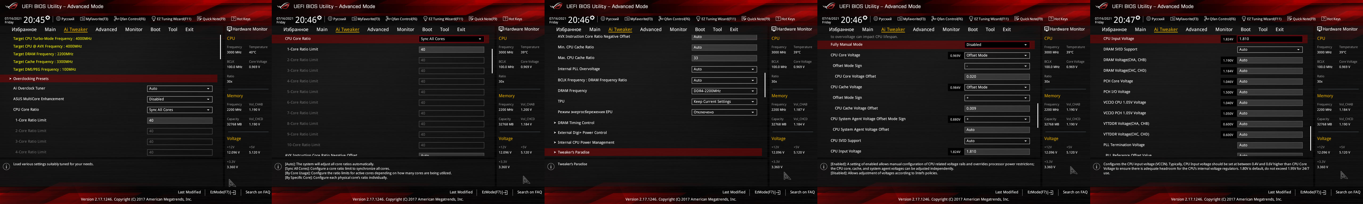Viewport: 1363px width, 204px height.
Task: Open MyFavorite(F3) in the 20:47 screenshot
Action: 1184,19
